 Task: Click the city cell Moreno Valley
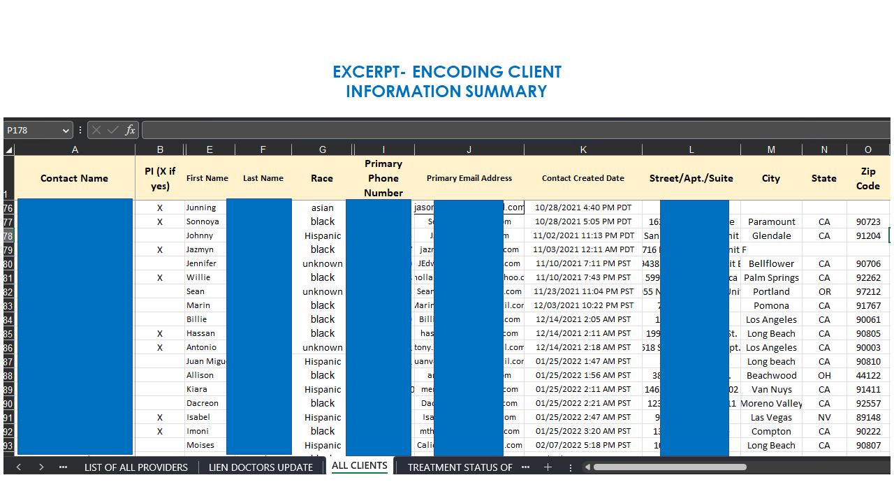click(771, 403)
